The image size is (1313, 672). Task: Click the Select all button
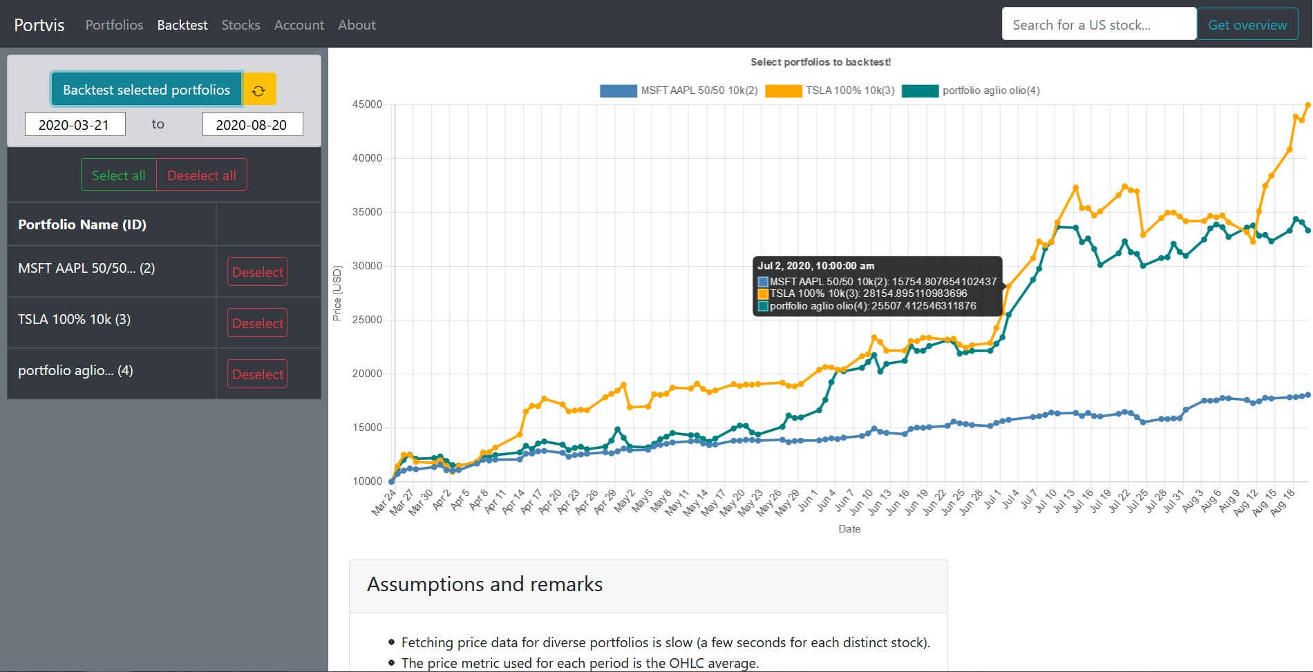119,175
